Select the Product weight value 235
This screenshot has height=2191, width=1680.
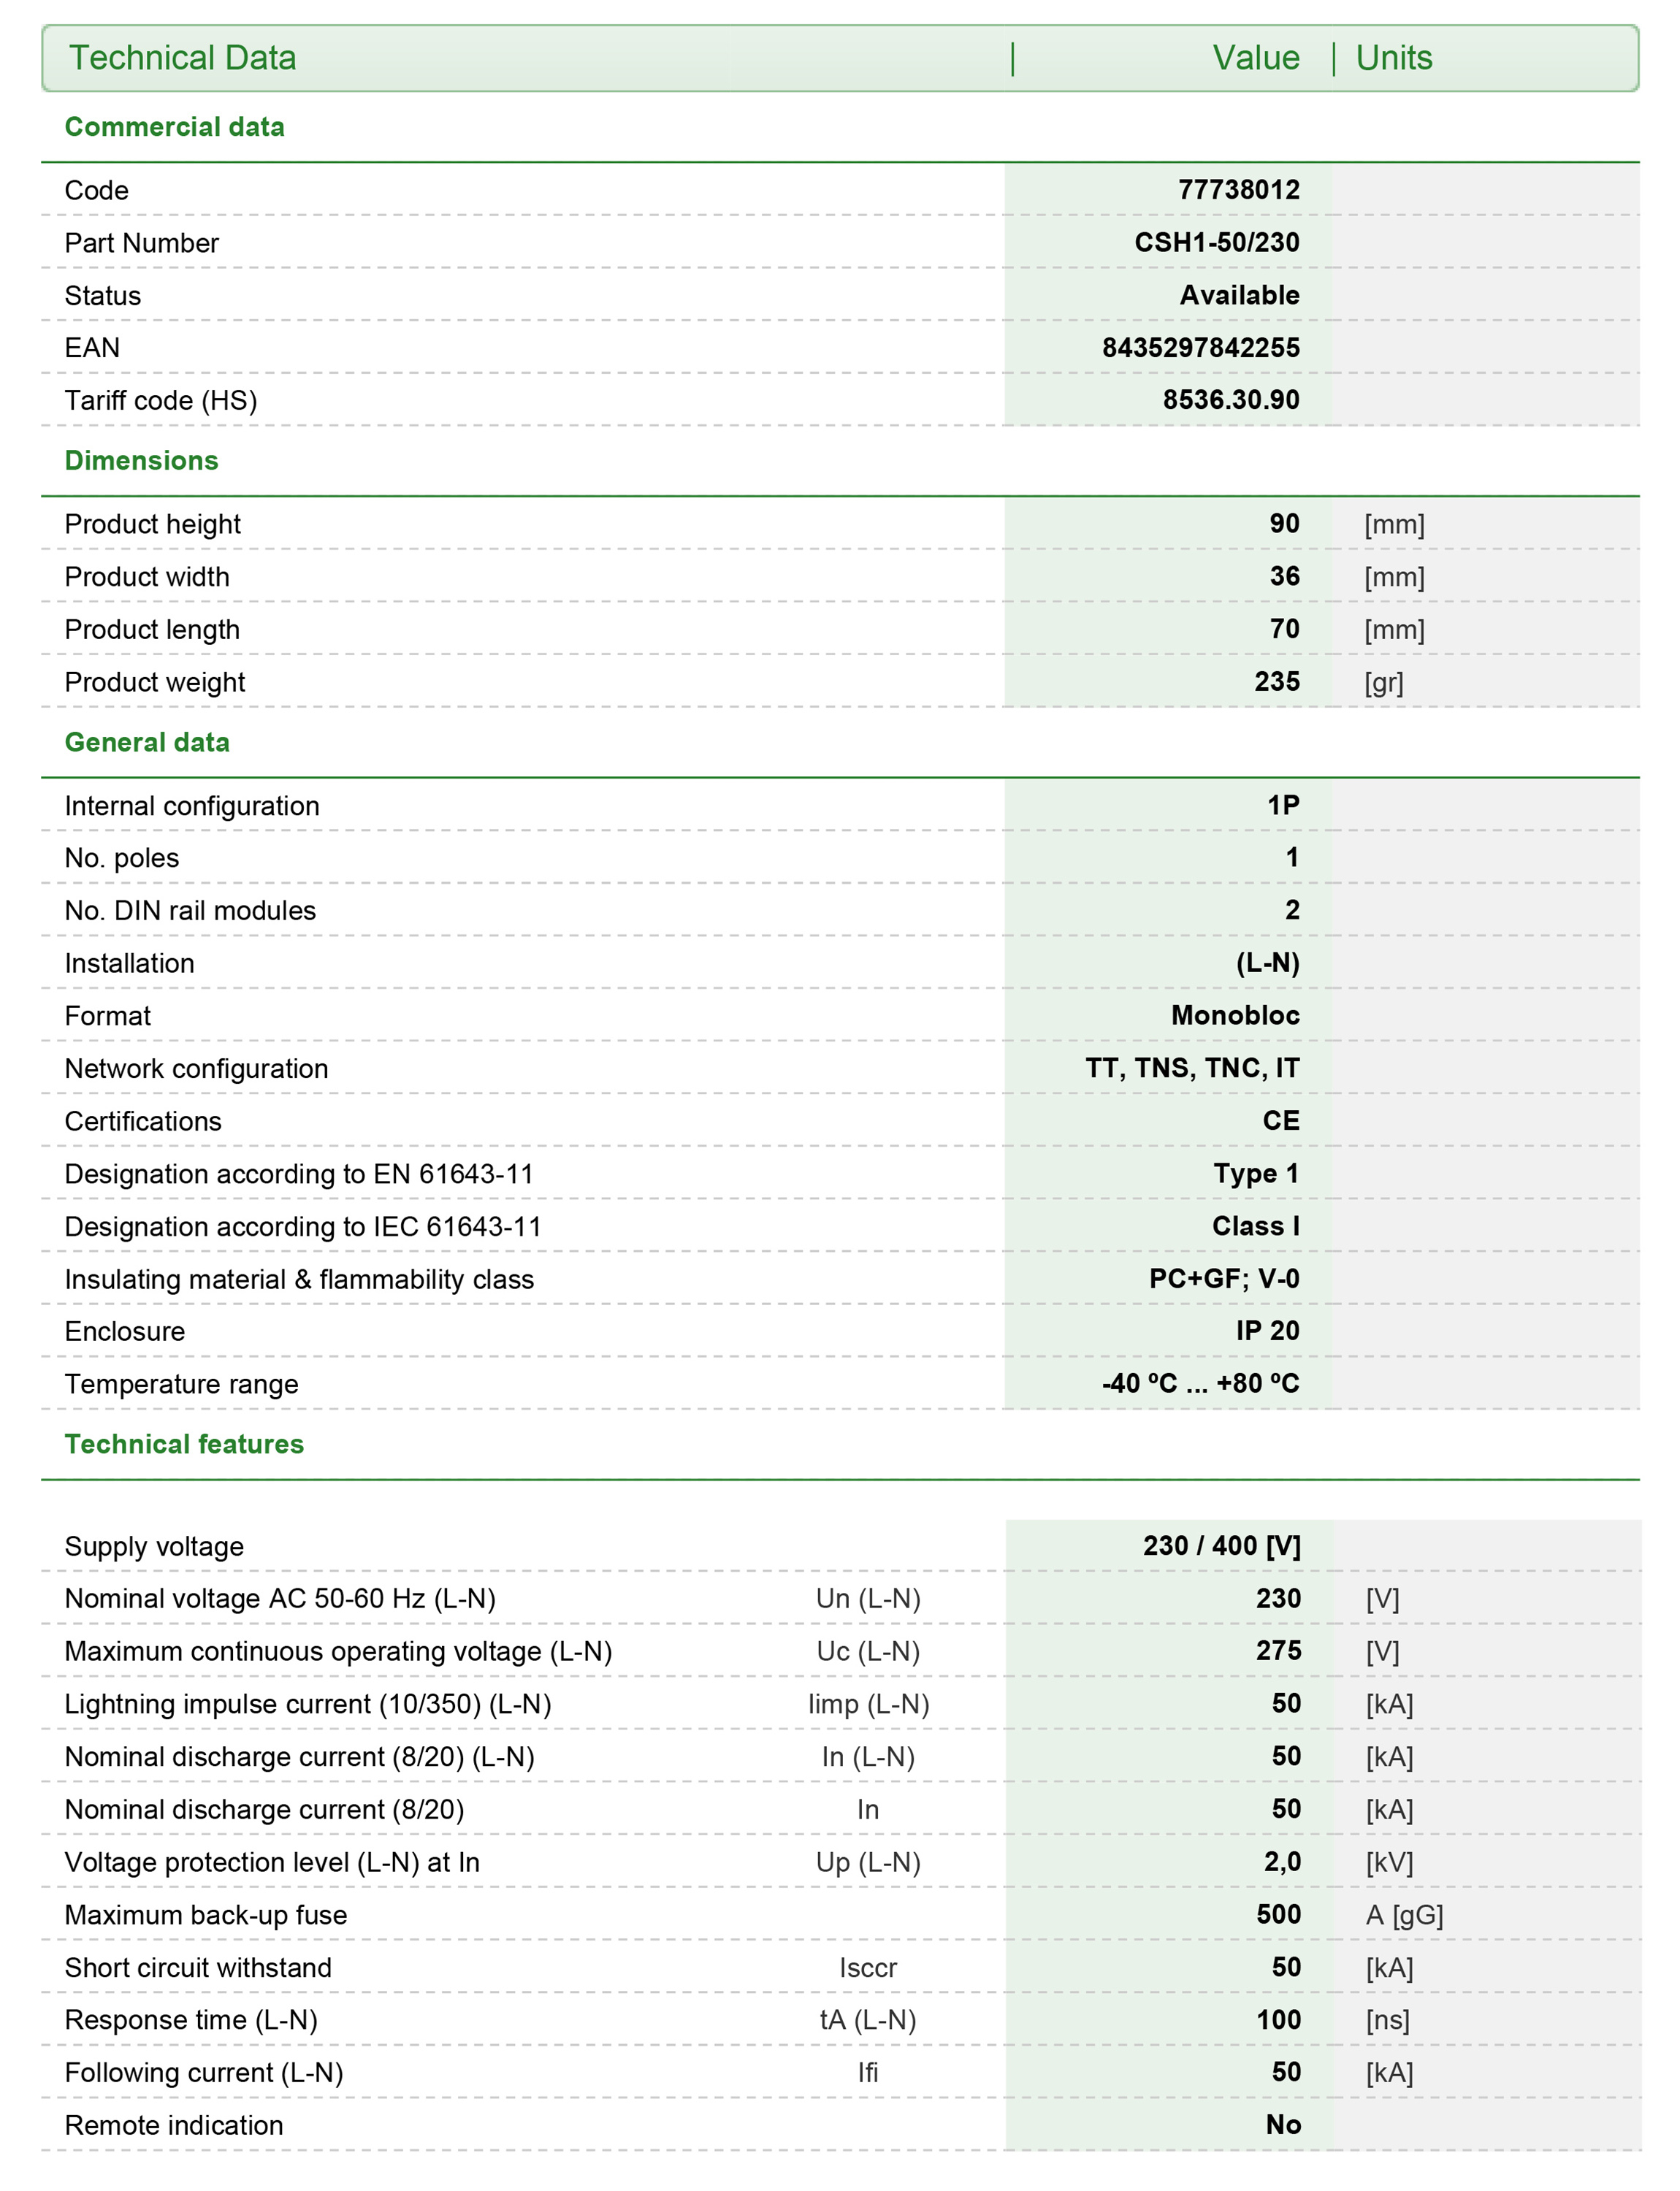pos(1277,681)
